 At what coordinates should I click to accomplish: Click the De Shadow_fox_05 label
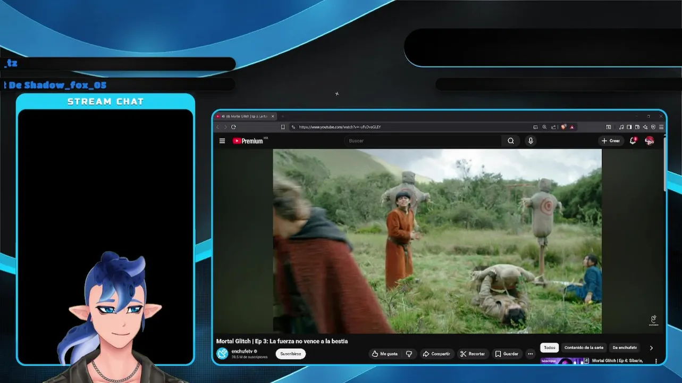coord(57,85)
